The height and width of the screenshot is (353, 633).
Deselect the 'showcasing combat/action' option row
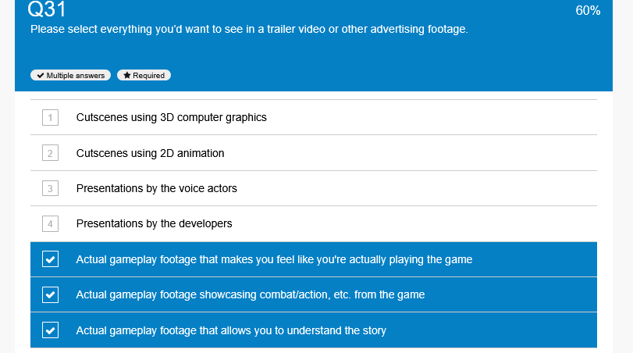click(x=314, y=294)
